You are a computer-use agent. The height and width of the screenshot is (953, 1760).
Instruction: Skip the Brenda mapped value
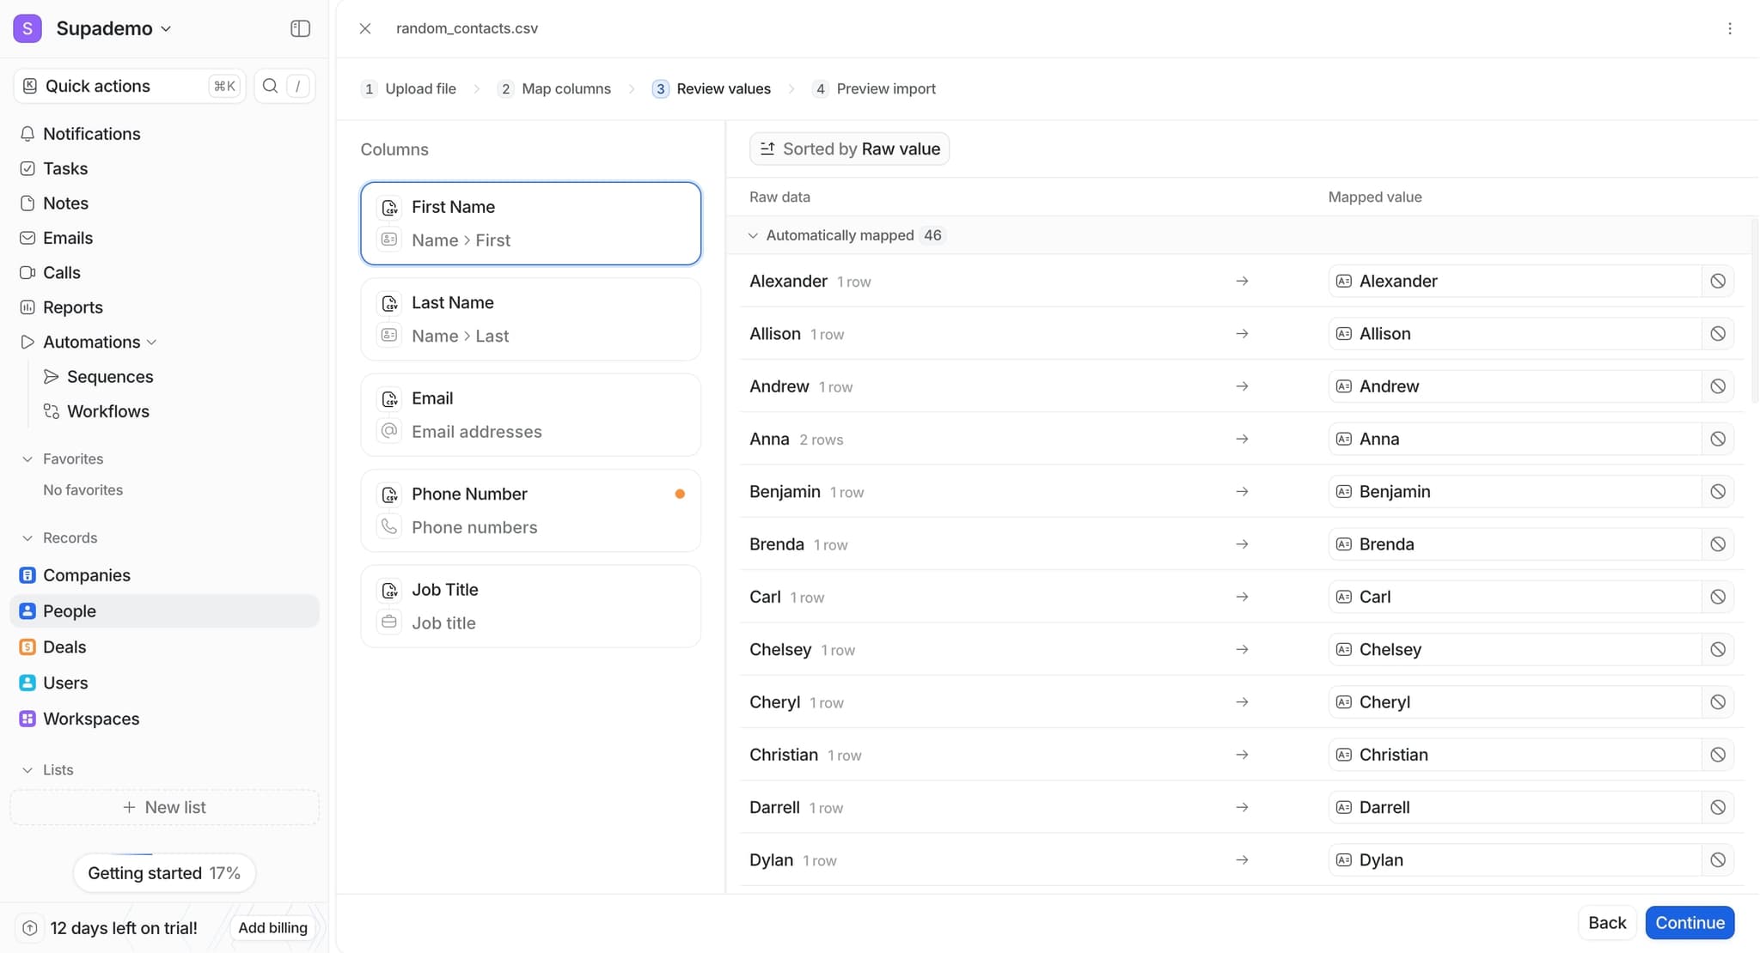[x=1717, y=544]
